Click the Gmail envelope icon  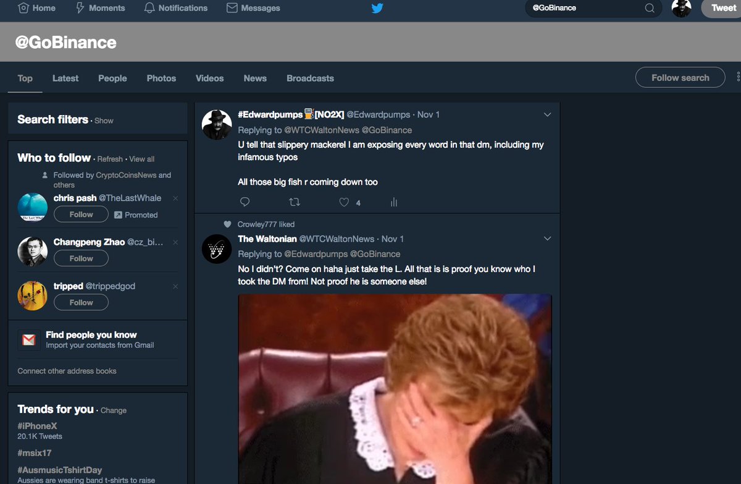[x=29, y=340]
